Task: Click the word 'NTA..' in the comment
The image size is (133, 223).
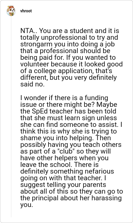Action: click(x=29, y=31)
